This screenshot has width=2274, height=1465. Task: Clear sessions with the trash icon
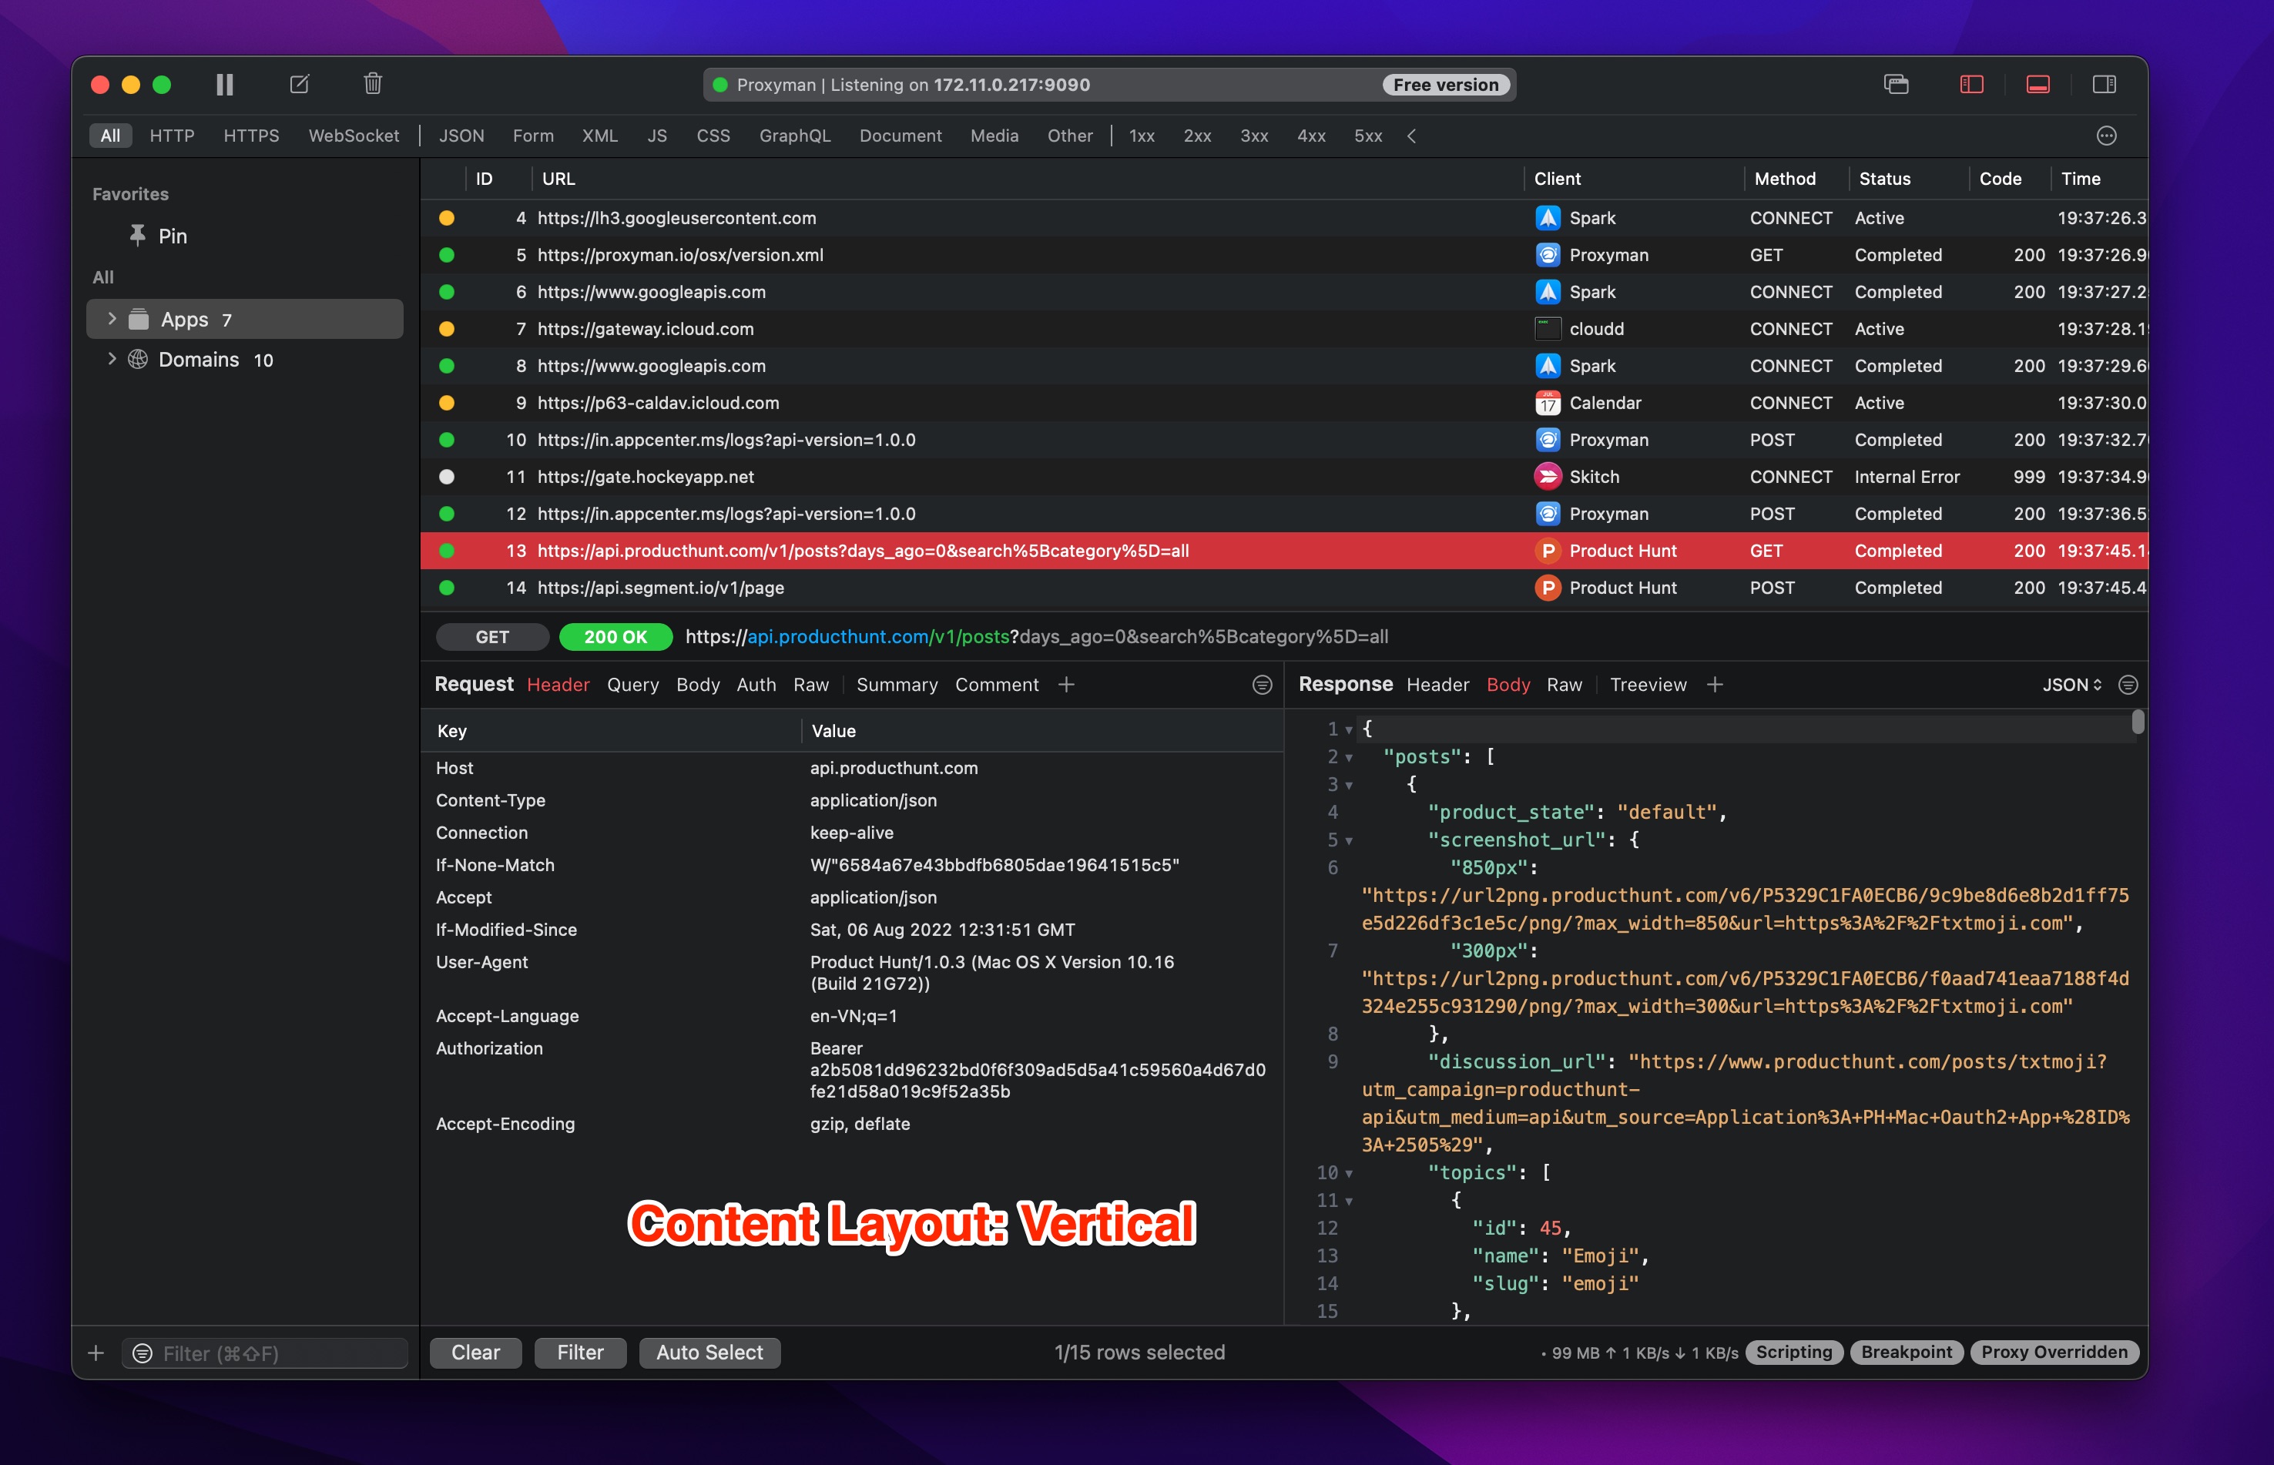pos(372,85)
